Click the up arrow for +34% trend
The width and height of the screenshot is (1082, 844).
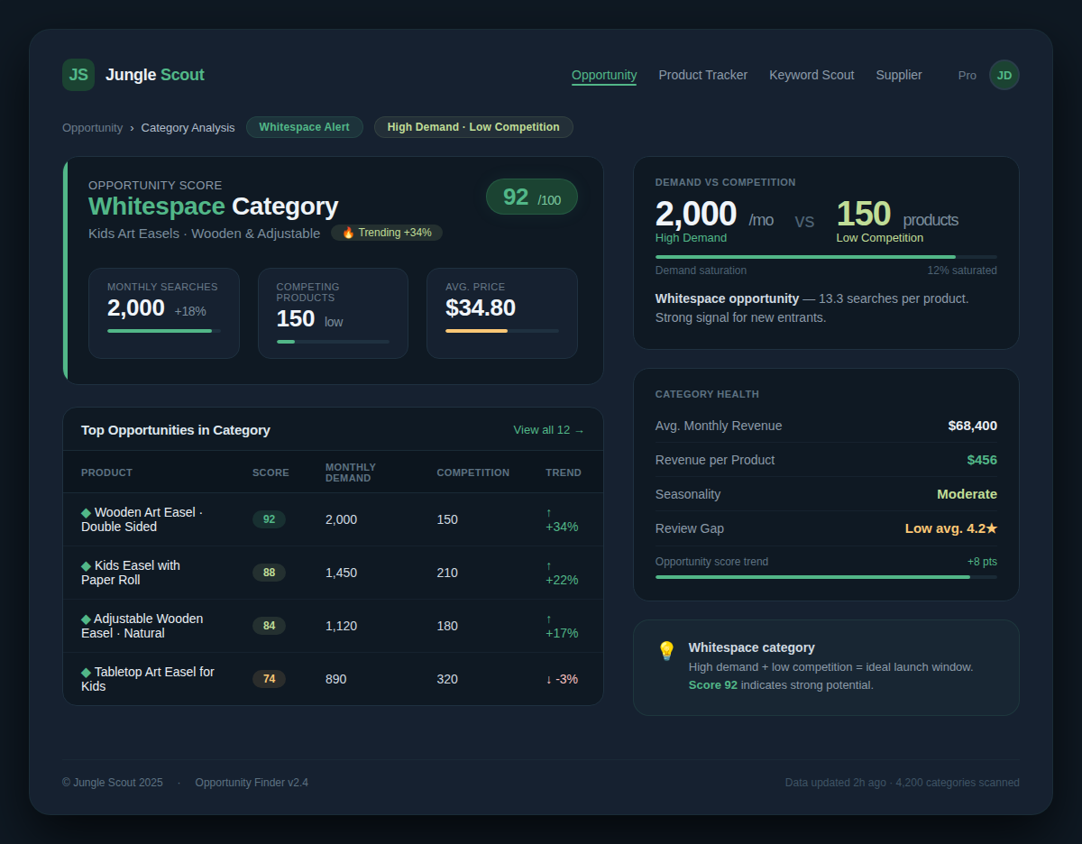[548, 512]
